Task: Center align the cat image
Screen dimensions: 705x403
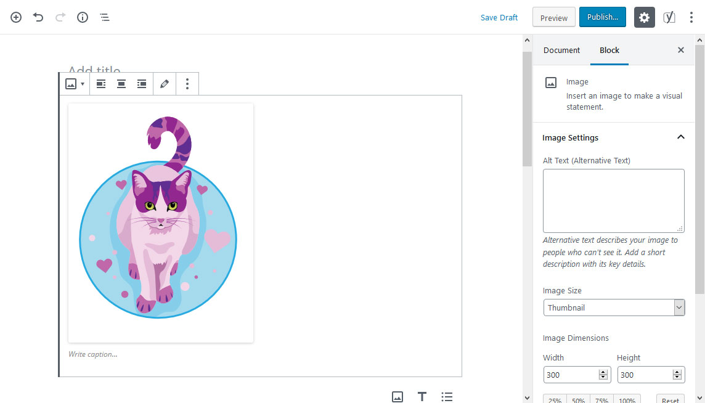Action: point(121,83)
